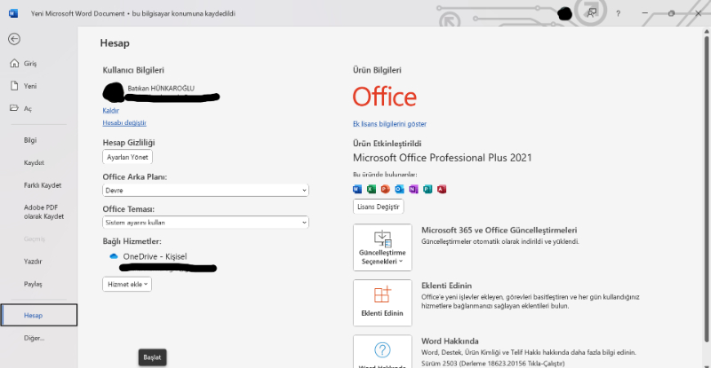Click the Sürüm 2503 version text
The image size is (711, 368).
[x=493, y=363]
